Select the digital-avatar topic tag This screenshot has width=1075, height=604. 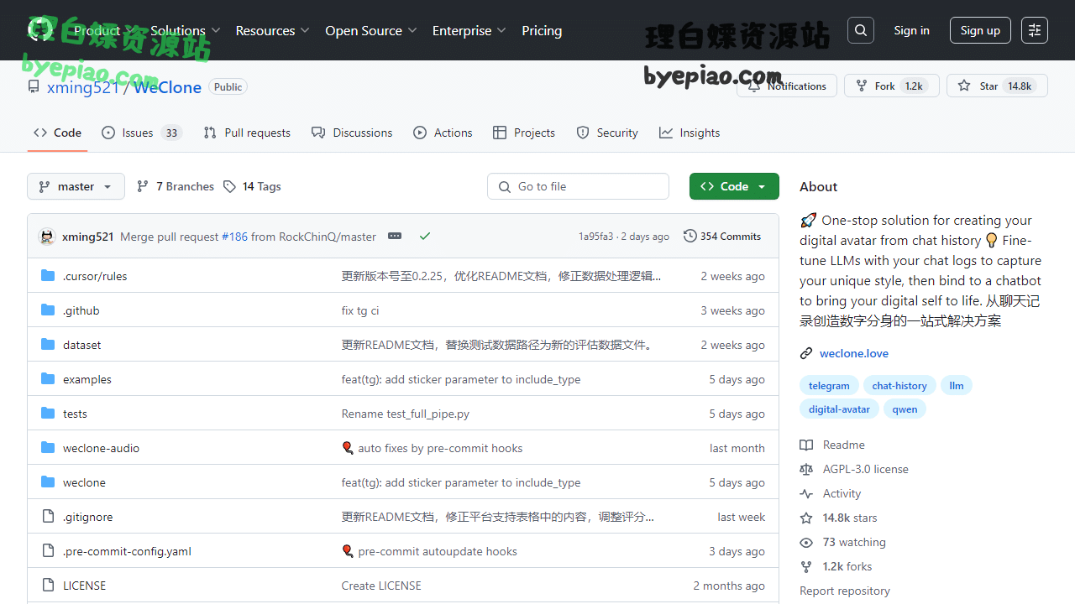[x=839, y=409]
